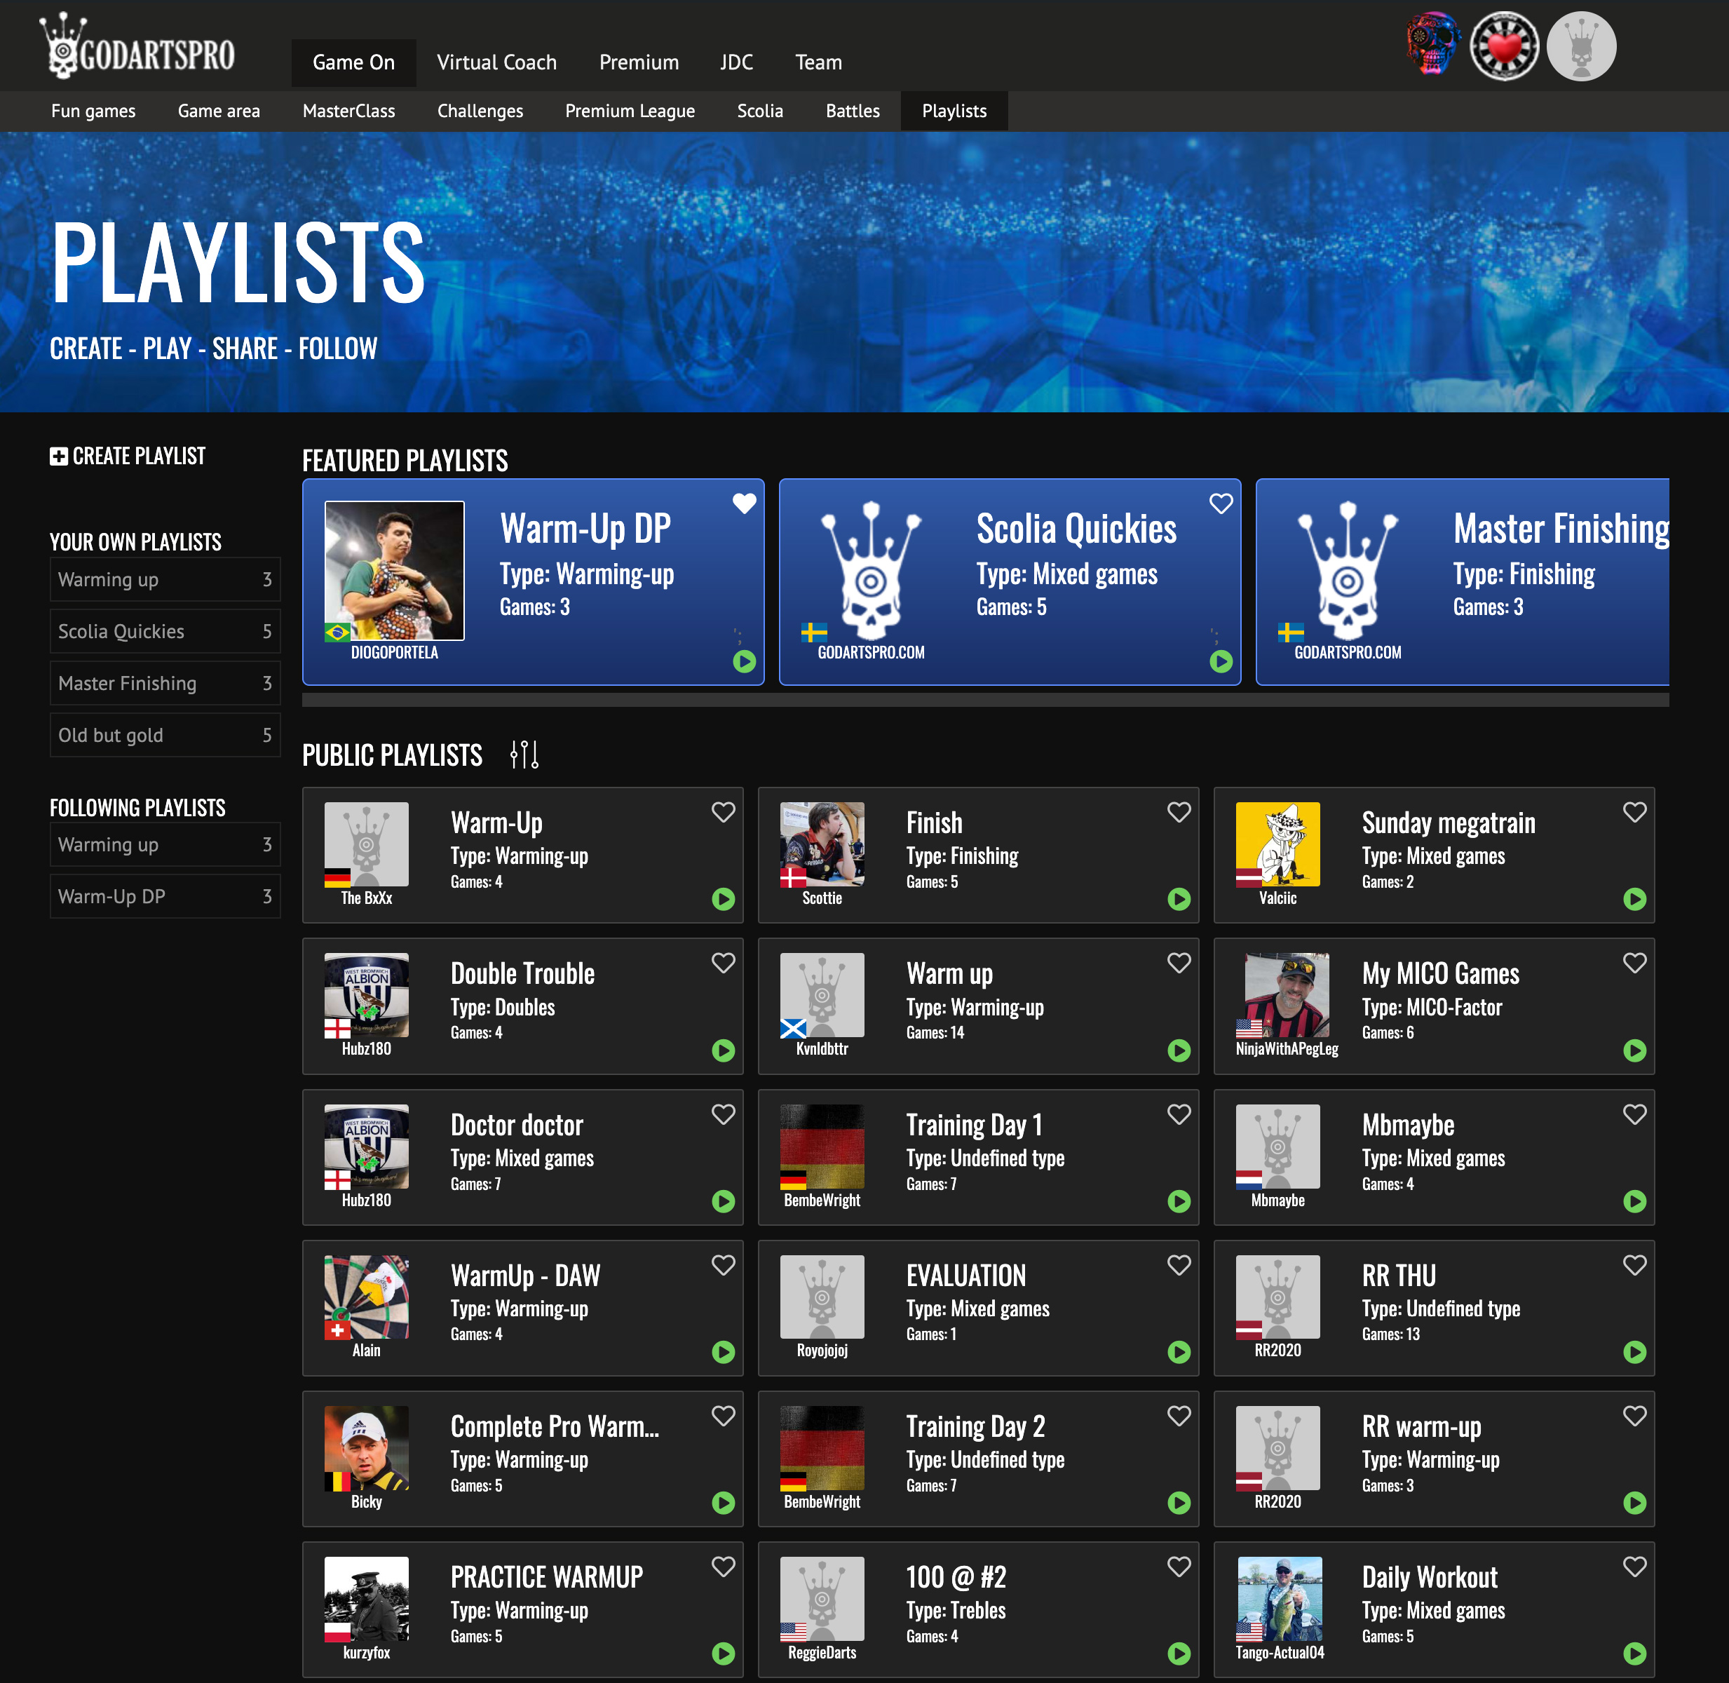The image size is (1729, 1683).
Task: Click the featured playlists horizontal scrollbar
Action: [984, 700]
